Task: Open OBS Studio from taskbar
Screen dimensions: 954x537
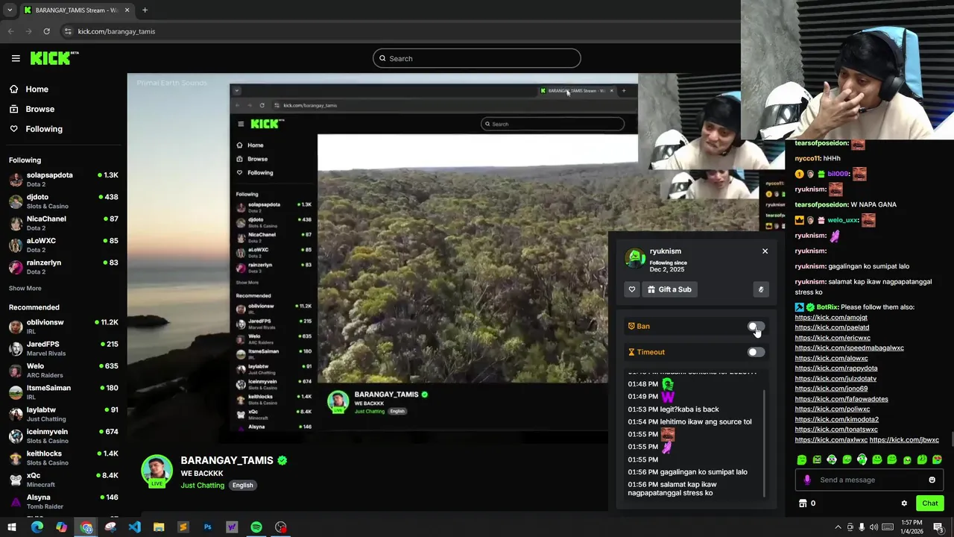Action: pos(280,527)
